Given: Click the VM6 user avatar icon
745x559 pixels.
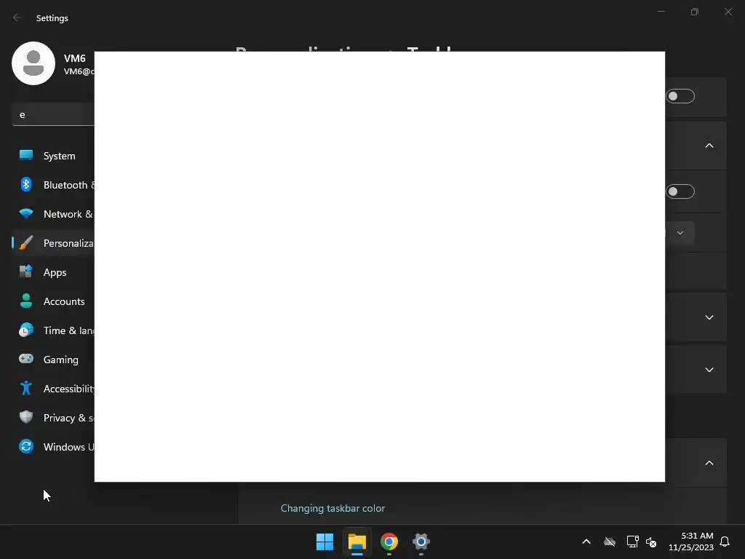Looking at the screenshot, I should coord(33,63).
